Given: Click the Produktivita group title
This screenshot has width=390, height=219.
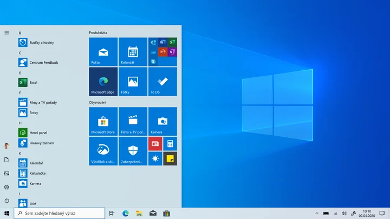Looking at the screenshot, I should pyautogui.click(x=98, y=33).
